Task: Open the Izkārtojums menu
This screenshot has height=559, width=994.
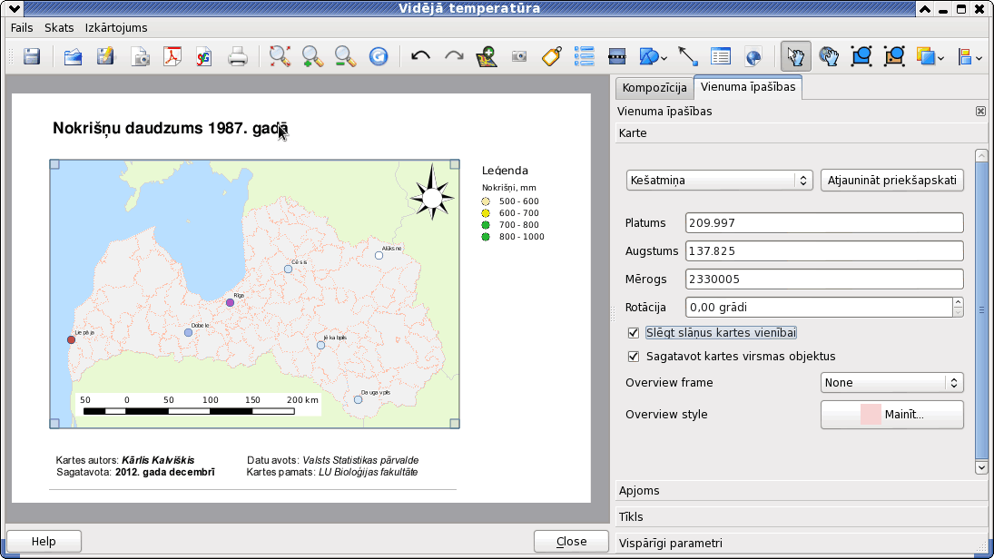Action: click(116, 28)
